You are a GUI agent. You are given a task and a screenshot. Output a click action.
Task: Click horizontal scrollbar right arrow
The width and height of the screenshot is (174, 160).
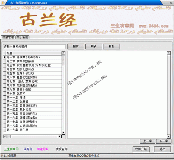coord(60,136)
